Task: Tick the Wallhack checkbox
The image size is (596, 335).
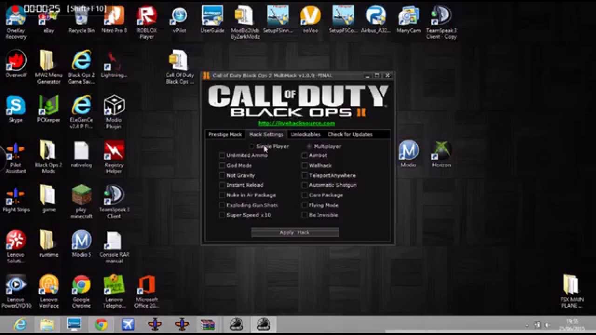Action: tap(305, 165)
